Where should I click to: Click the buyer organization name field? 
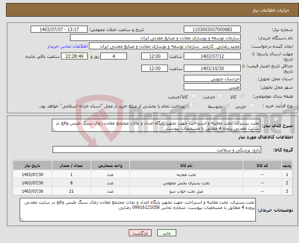(155, 38)
